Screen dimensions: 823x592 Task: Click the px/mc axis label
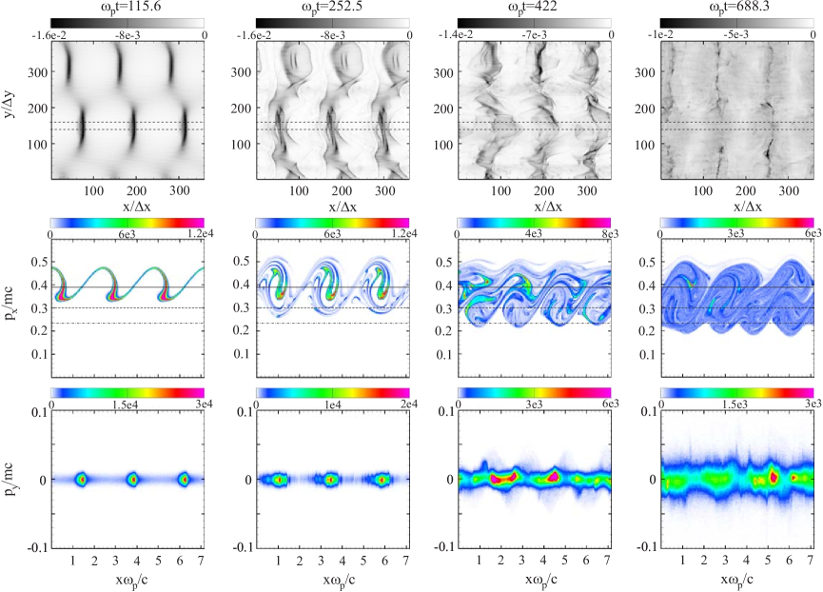(x=10, y=305)
